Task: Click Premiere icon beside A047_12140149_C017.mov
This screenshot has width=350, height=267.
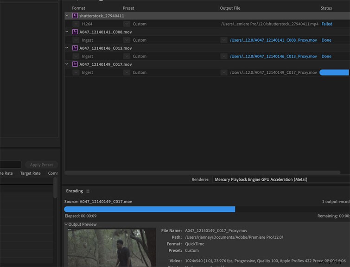Action: coord(75,64)
